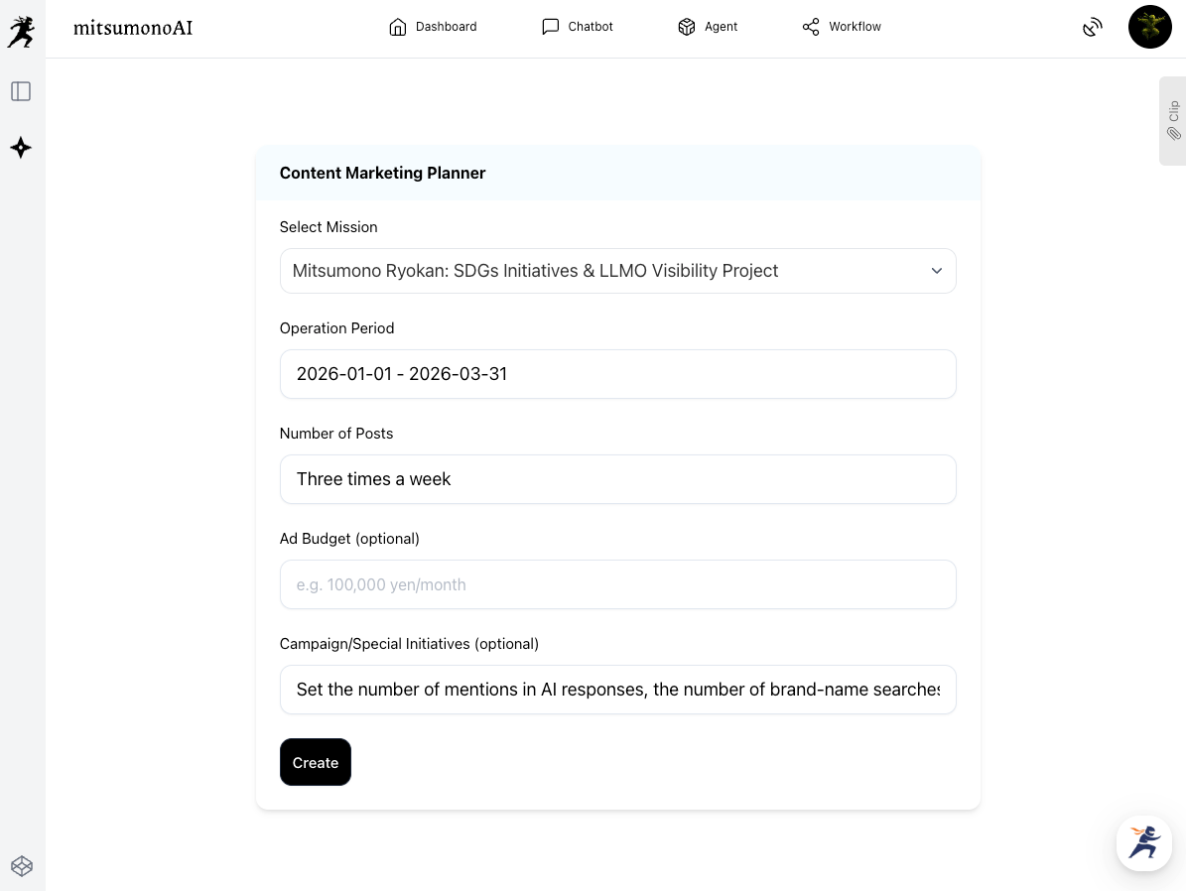This screenshot has height=891, width=1186.
Task: Click the four-point sparkle icon in sidebar
Action: coord(21,148)
